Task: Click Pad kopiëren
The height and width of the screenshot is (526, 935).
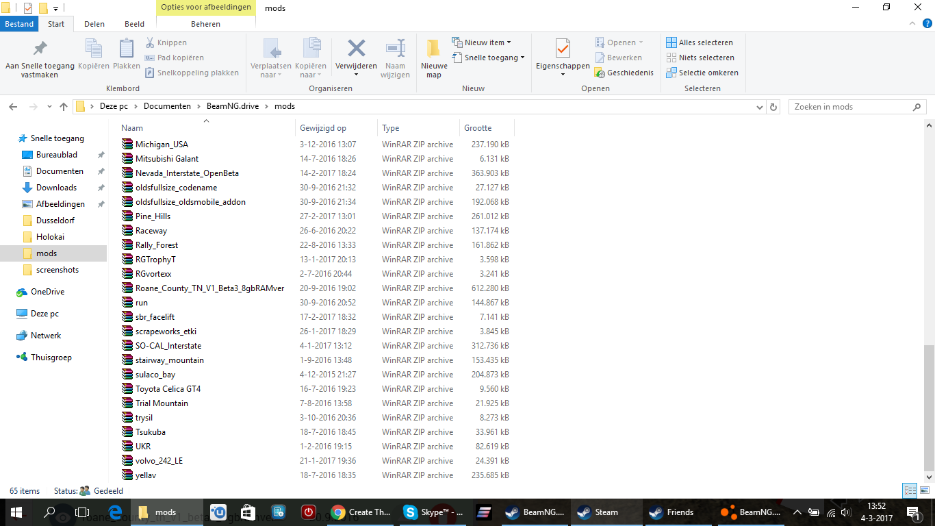Action: point(175,58)
